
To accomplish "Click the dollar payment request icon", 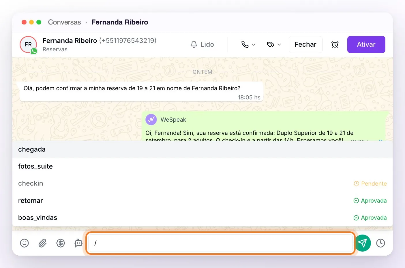I will coord(61,243).
